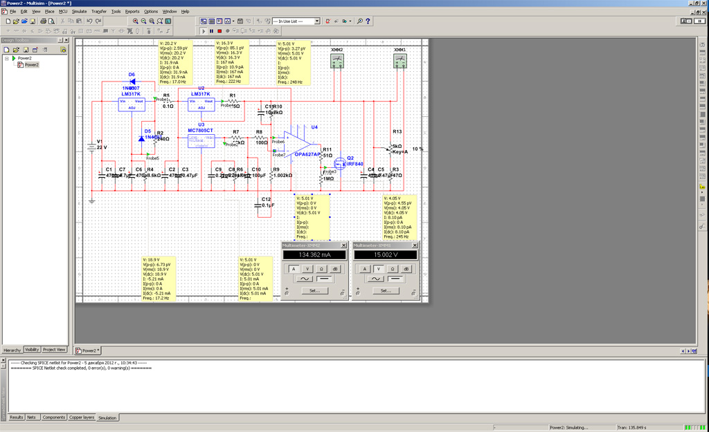The image size is (709, 432).
Task: Switch to the Hierarchy tab
Action: coord(12,350)
